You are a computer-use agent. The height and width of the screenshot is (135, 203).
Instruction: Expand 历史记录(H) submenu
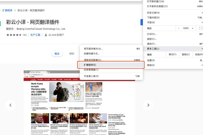tap(173, 13)
